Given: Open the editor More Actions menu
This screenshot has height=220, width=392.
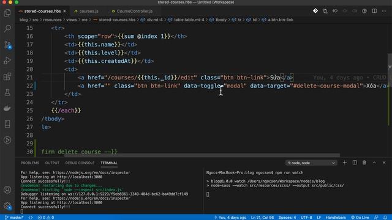Looking at the screenshot, I should click(384, 11).
